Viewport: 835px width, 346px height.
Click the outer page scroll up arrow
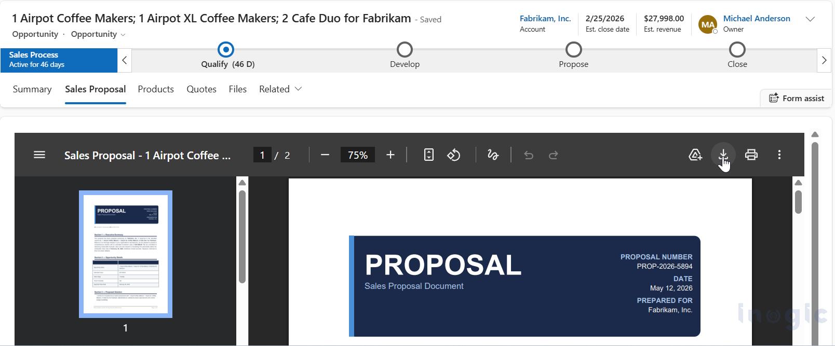tap(815, 135)
